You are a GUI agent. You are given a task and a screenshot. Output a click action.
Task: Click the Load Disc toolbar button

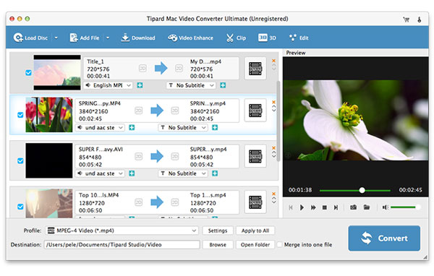(30, 38)
